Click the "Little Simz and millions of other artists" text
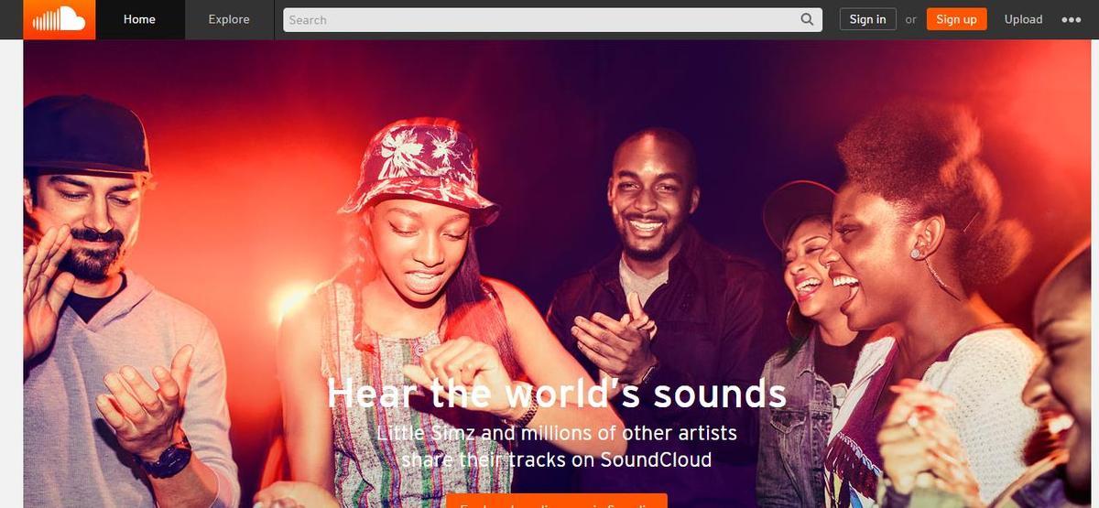This screenshot has width=1099, height=508. tap(557, 432)
